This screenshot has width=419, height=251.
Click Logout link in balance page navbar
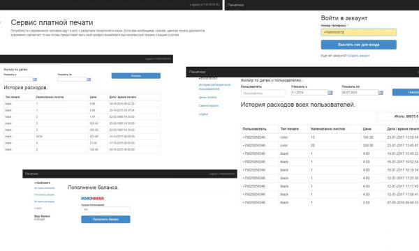222,174
